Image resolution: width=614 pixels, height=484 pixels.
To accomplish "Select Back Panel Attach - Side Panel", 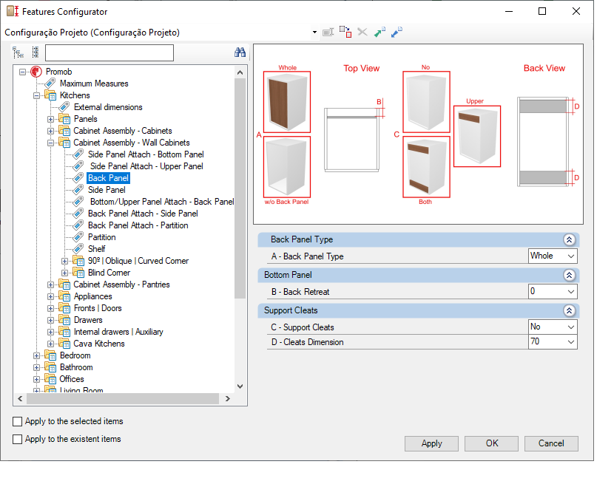I will (143, 214).
